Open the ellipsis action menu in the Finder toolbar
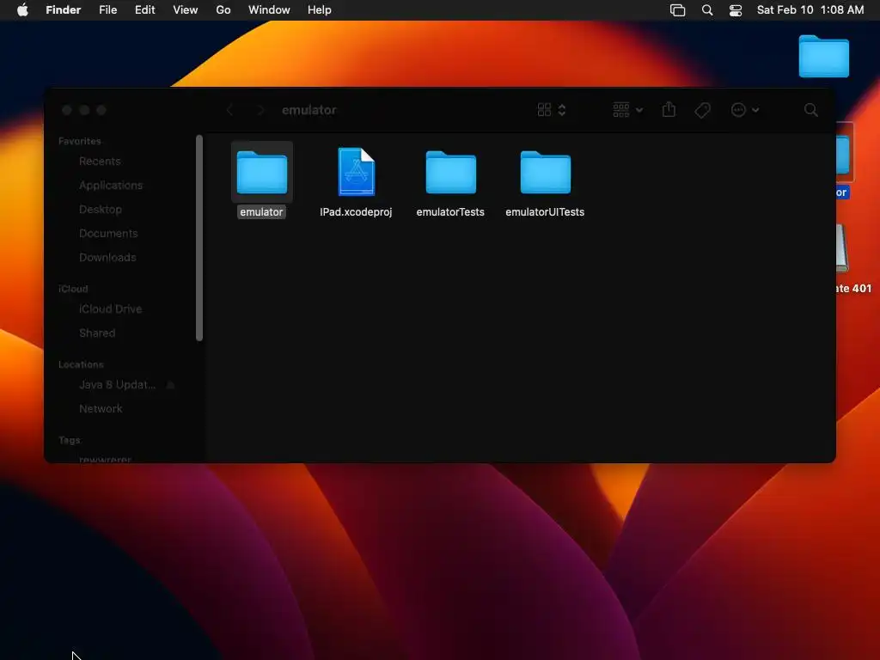This screenshot has width=880, height=660. 745,110
